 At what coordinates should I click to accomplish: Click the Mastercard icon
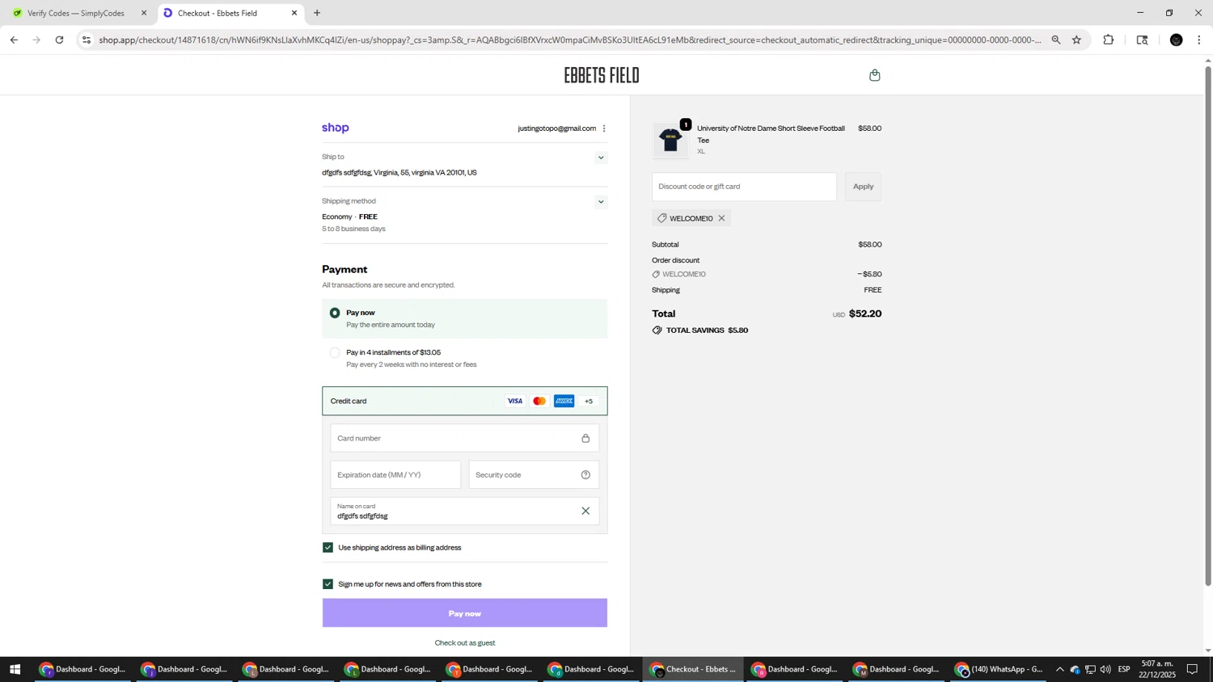pos(539,402)
